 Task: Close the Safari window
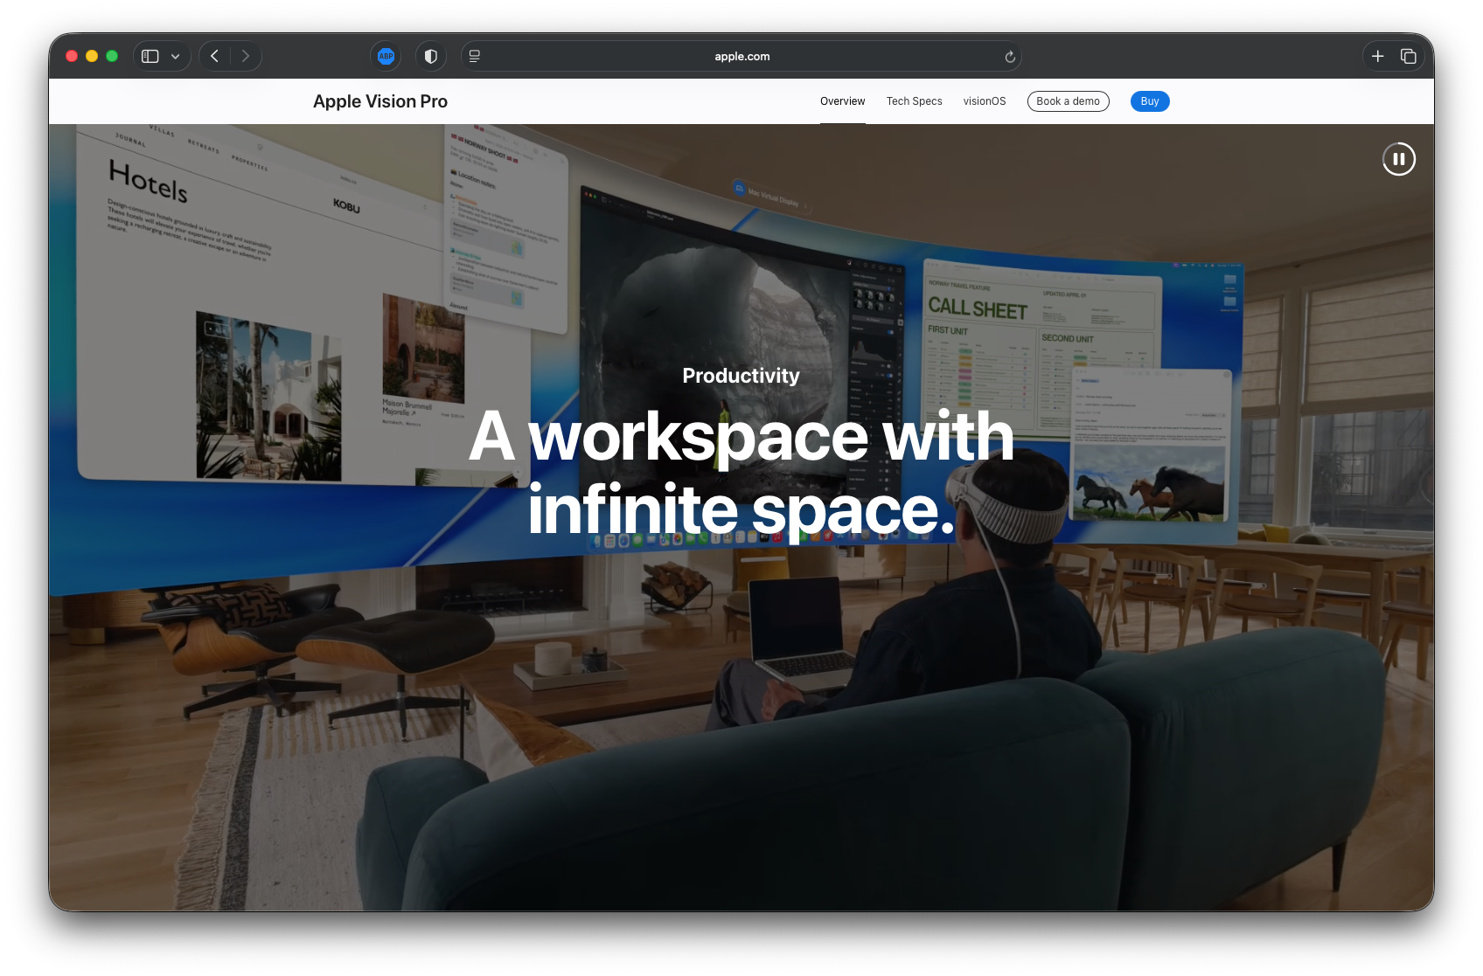[x=72, y=56]
